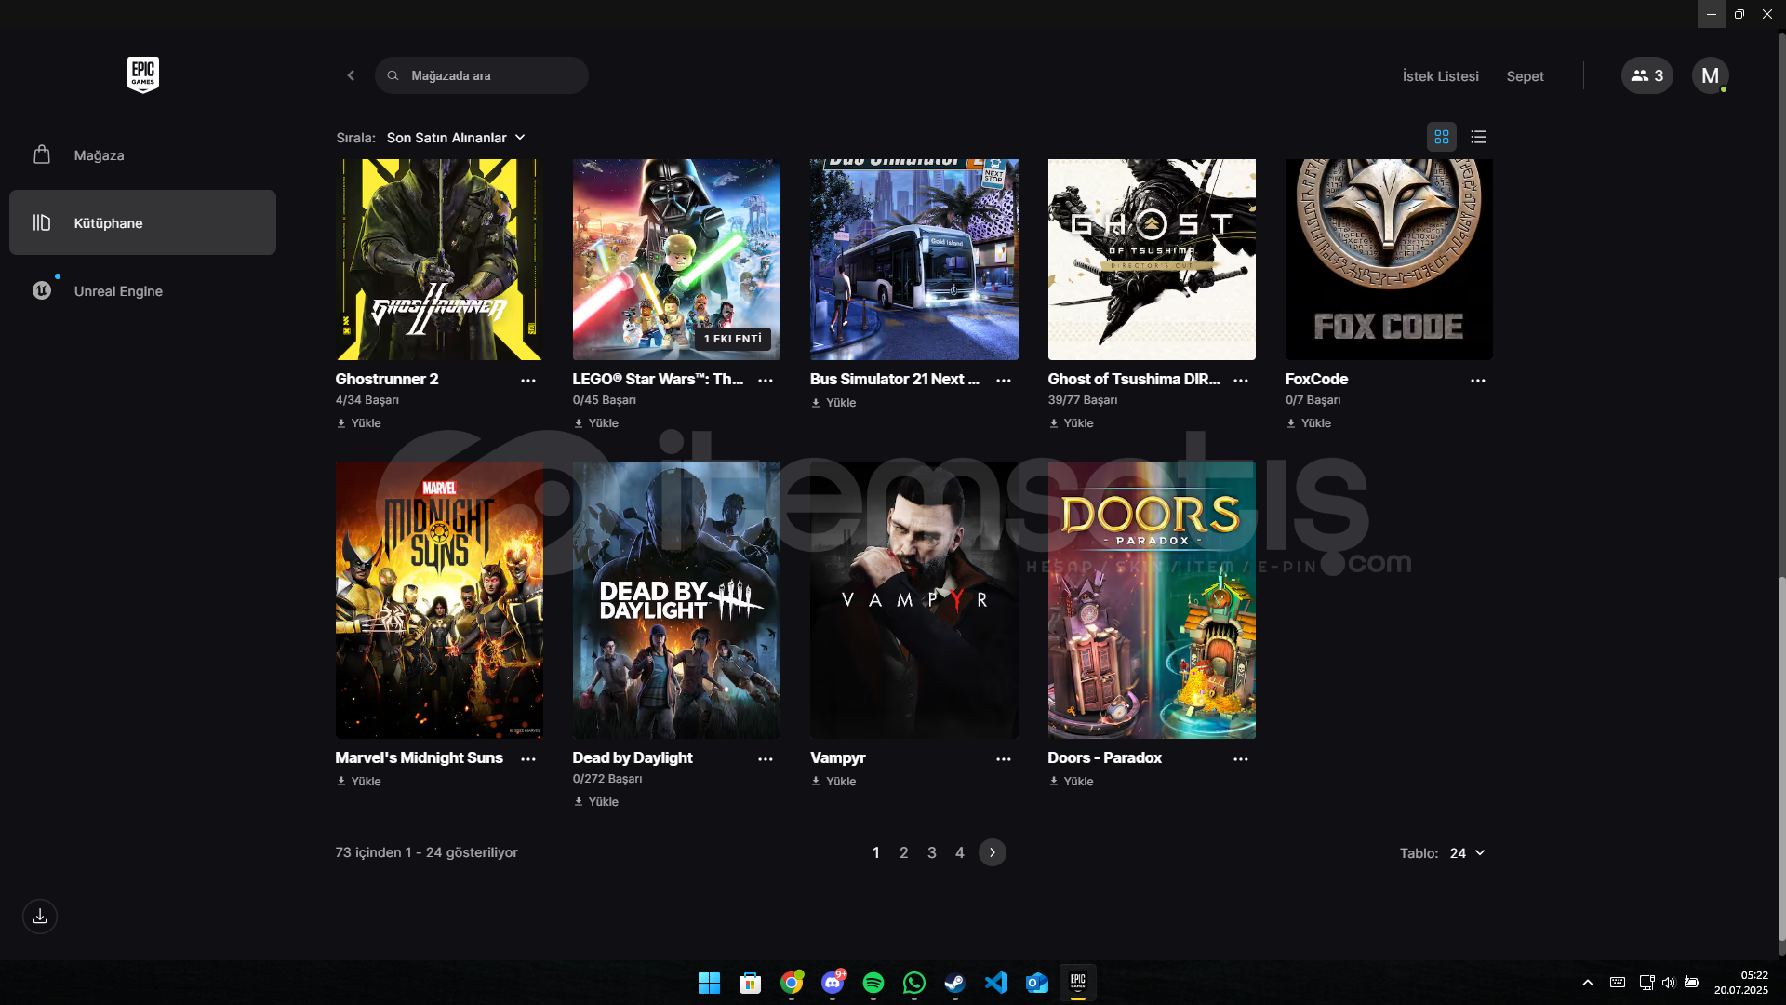
Task: Click the 39/77 Başarı achievements text
Action: [x=1083, y=400]
